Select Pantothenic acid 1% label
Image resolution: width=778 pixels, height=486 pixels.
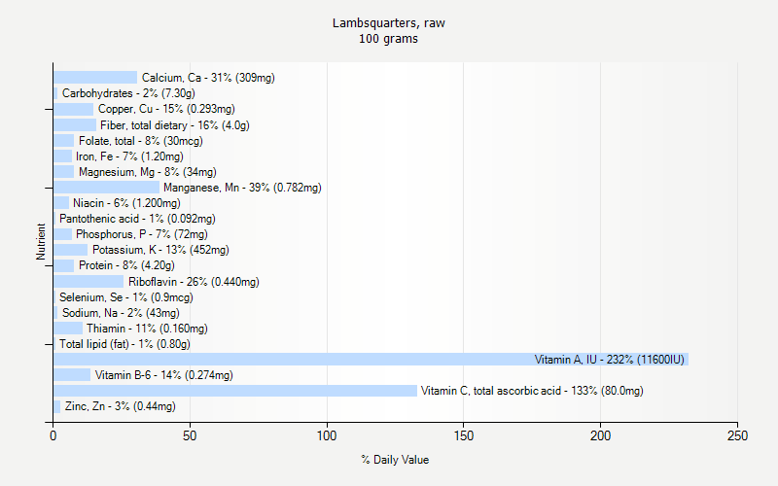coord(137,219)
